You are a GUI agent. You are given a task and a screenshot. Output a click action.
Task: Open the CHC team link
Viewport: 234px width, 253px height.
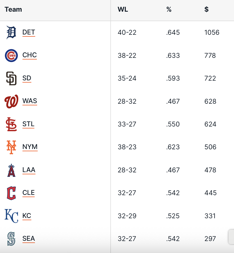pos(29,55)
